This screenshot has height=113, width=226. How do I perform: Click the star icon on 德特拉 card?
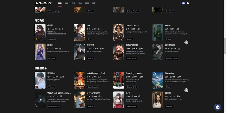pyautogui.click(x=48, y=29)
